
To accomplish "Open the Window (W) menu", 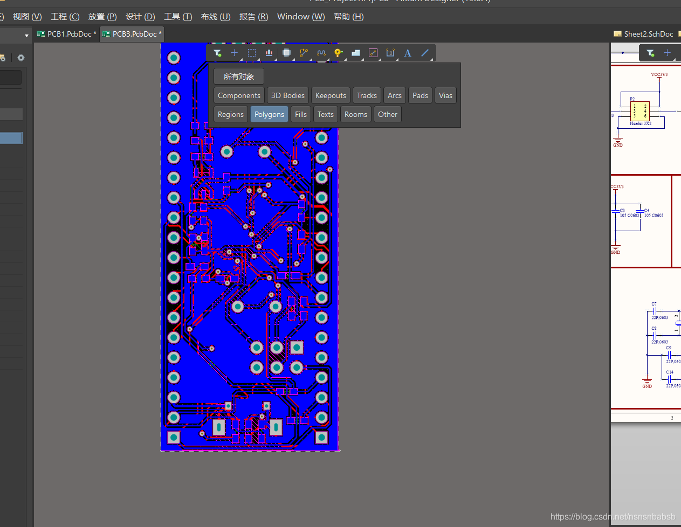I will (x=301, y=17).
